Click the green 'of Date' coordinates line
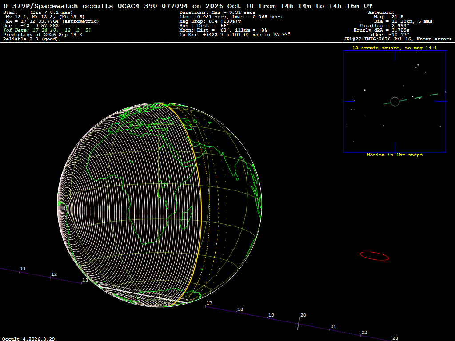 (x=47, y=30)
